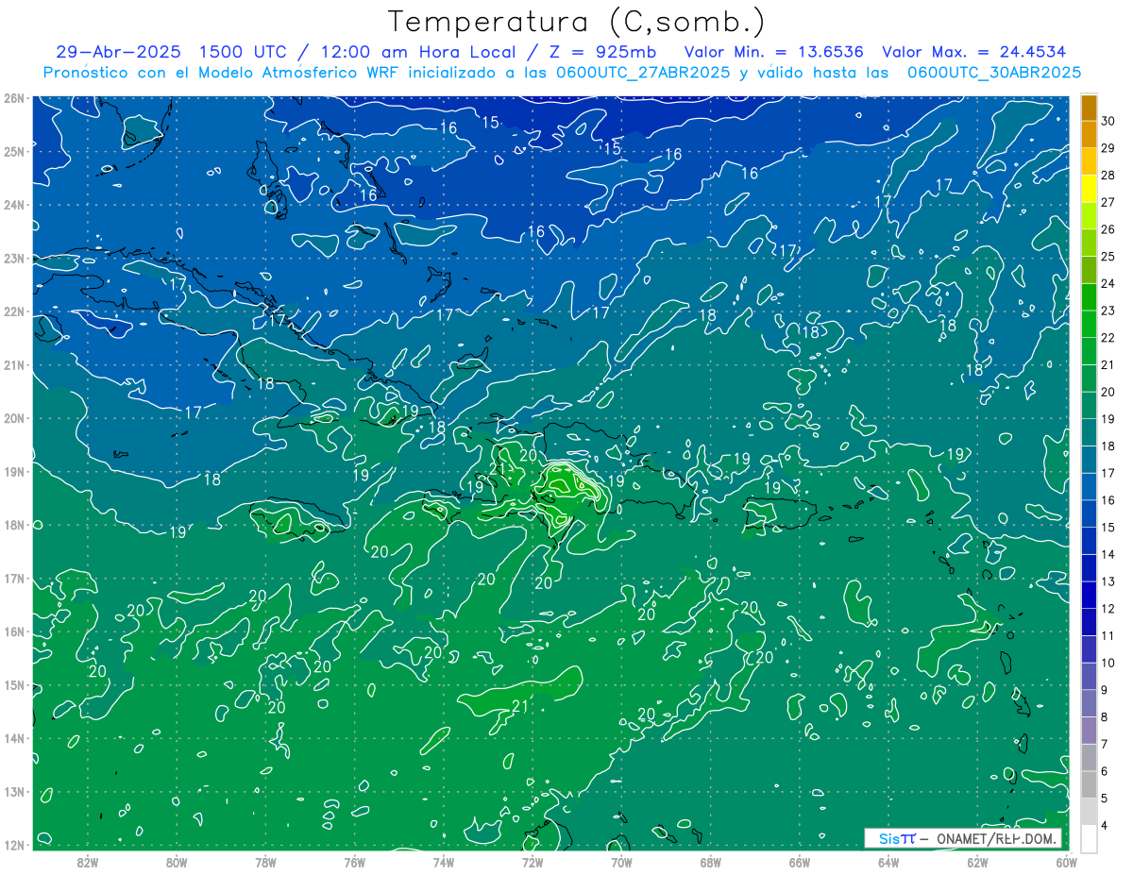The height and width of the screenshot is (875, 1133).
Task: Click the blue "Sisπ" logo text
Action: click(896, 838)
